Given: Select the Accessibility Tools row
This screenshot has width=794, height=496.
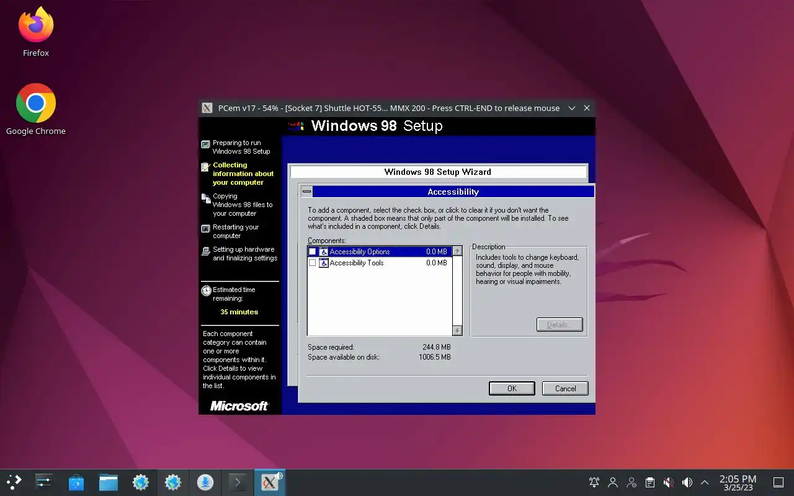Looking at the screenshot, I should coord(380,263).
